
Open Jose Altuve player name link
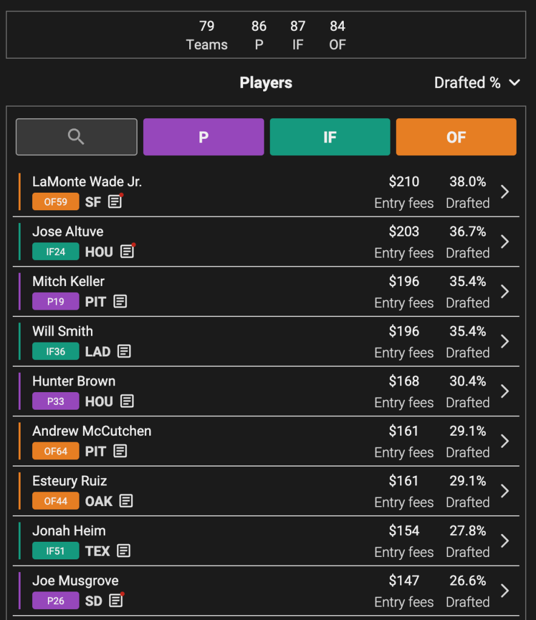68,232
